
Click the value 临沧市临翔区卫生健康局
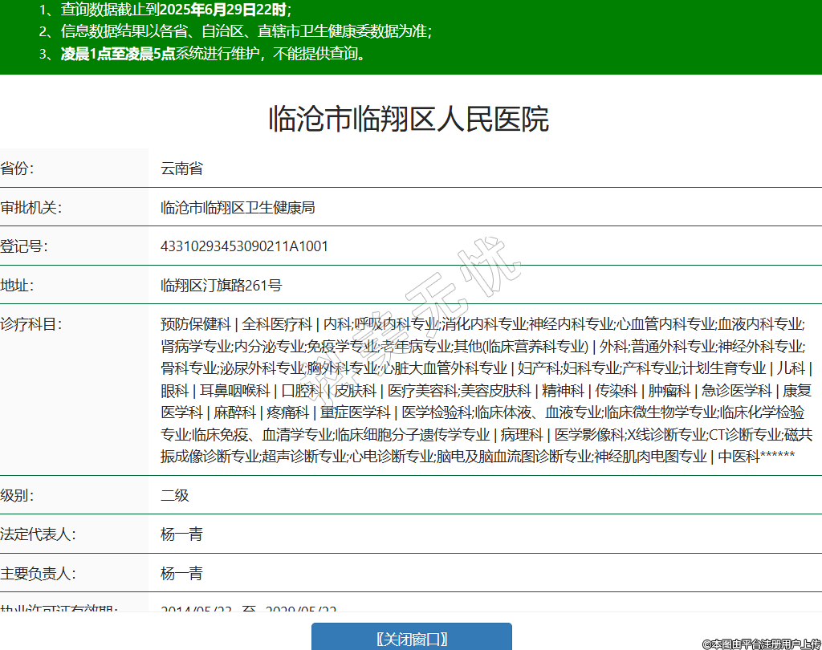click(238, 208)
